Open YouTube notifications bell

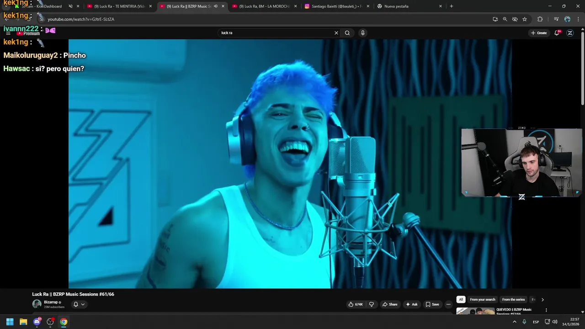(x=557, y=33)
